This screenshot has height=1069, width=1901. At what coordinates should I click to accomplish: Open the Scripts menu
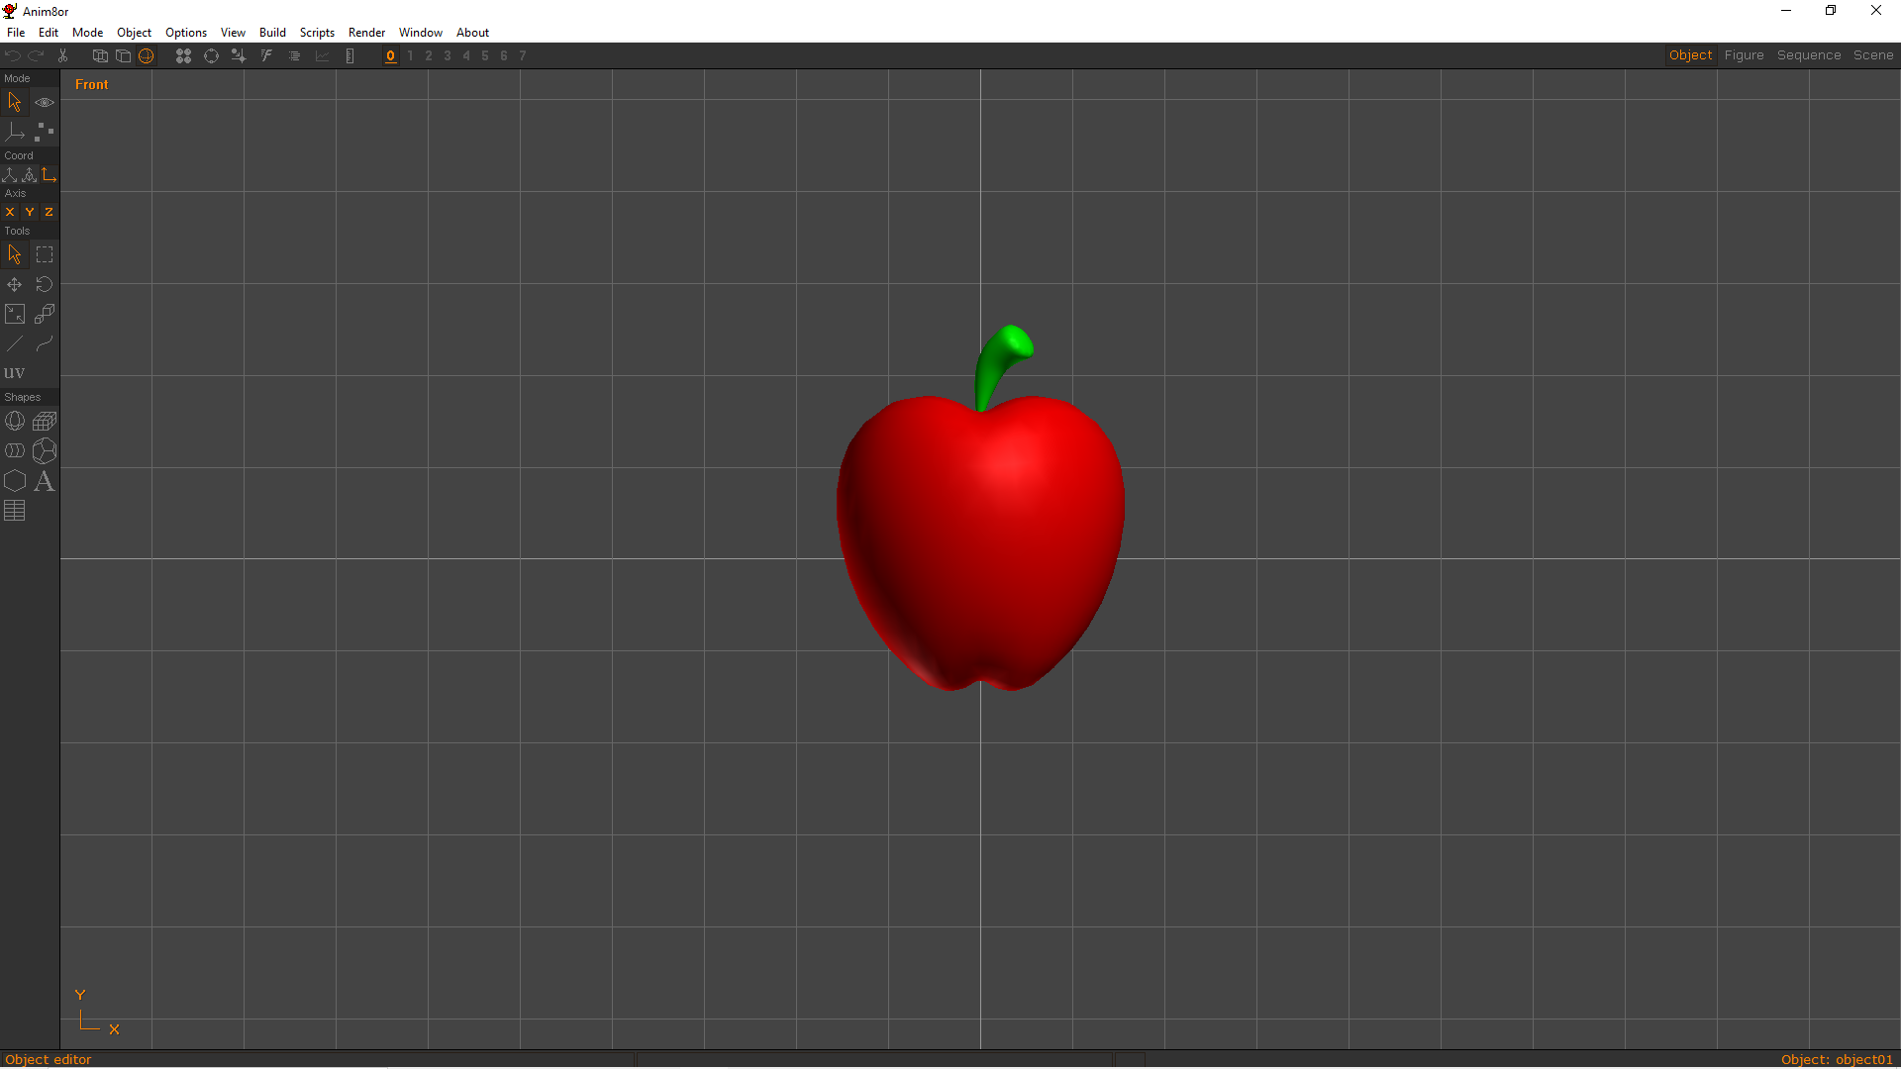pos(317,32)
